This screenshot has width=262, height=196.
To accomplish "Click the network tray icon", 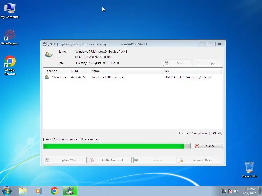I will click(224, 191).
